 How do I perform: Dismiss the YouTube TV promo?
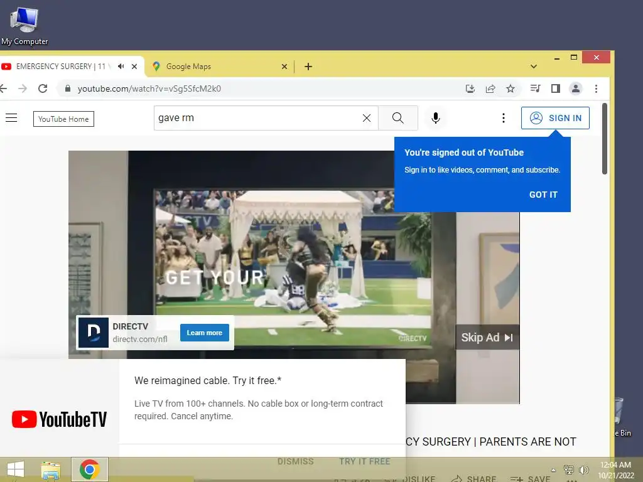pos(295,461)
